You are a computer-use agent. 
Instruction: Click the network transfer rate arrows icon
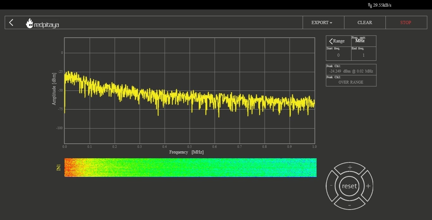pyautogui.click(x=370, y=5)
